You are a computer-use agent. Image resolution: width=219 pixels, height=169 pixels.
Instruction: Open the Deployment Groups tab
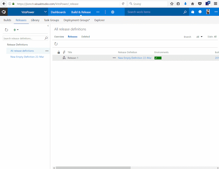[x=77, y=20]
